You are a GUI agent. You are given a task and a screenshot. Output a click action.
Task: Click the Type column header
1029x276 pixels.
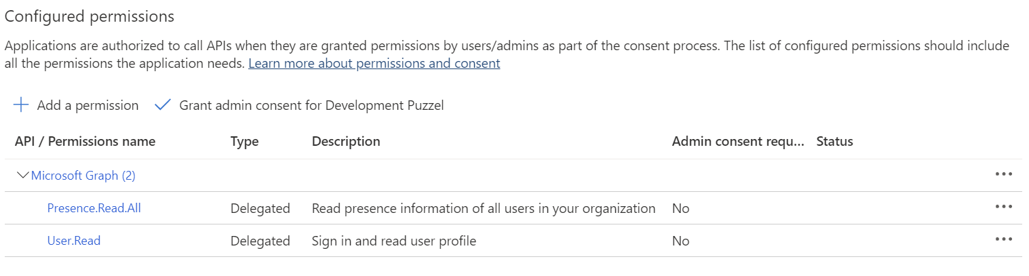pos(244,142)
